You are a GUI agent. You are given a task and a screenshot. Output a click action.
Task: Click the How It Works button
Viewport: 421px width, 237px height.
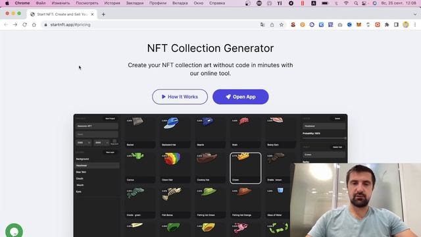coord(180,97)
